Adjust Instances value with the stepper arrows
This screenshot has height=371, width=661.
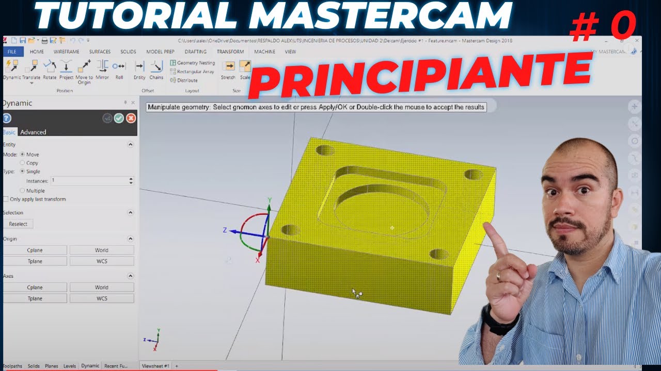click(131, 181)
